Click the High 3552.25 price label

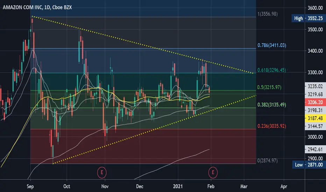coord(309,18)
